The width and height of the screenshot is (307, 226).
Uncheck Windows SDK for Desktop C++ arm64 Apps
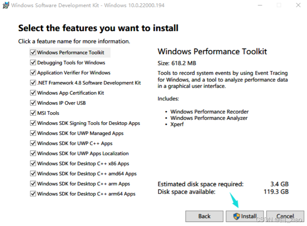(x=33, y=194)
